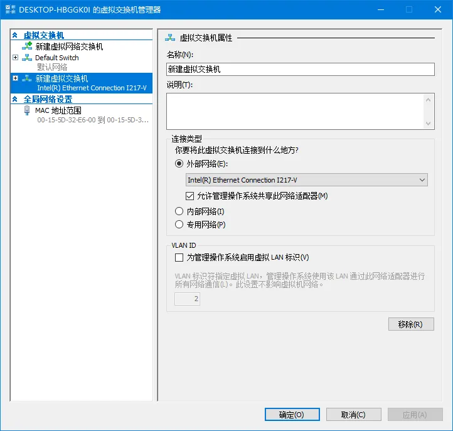The height and width of the screenshot is (431, 453).
Task: Collapse the 全局网络设置 section chevron
Action: tap(15, 99)
